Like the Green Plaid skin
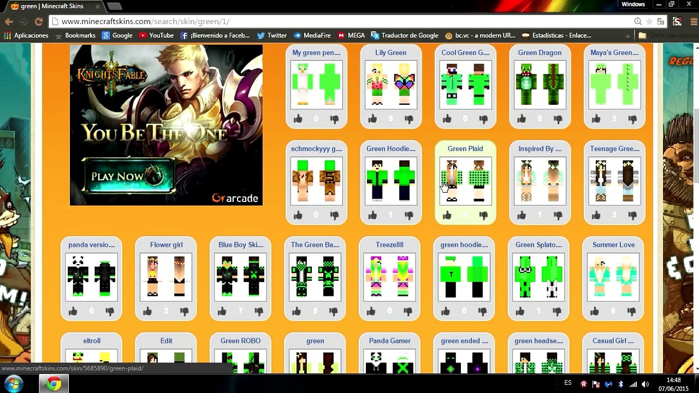The image size is (699, 393). click(x=447, y=215)
